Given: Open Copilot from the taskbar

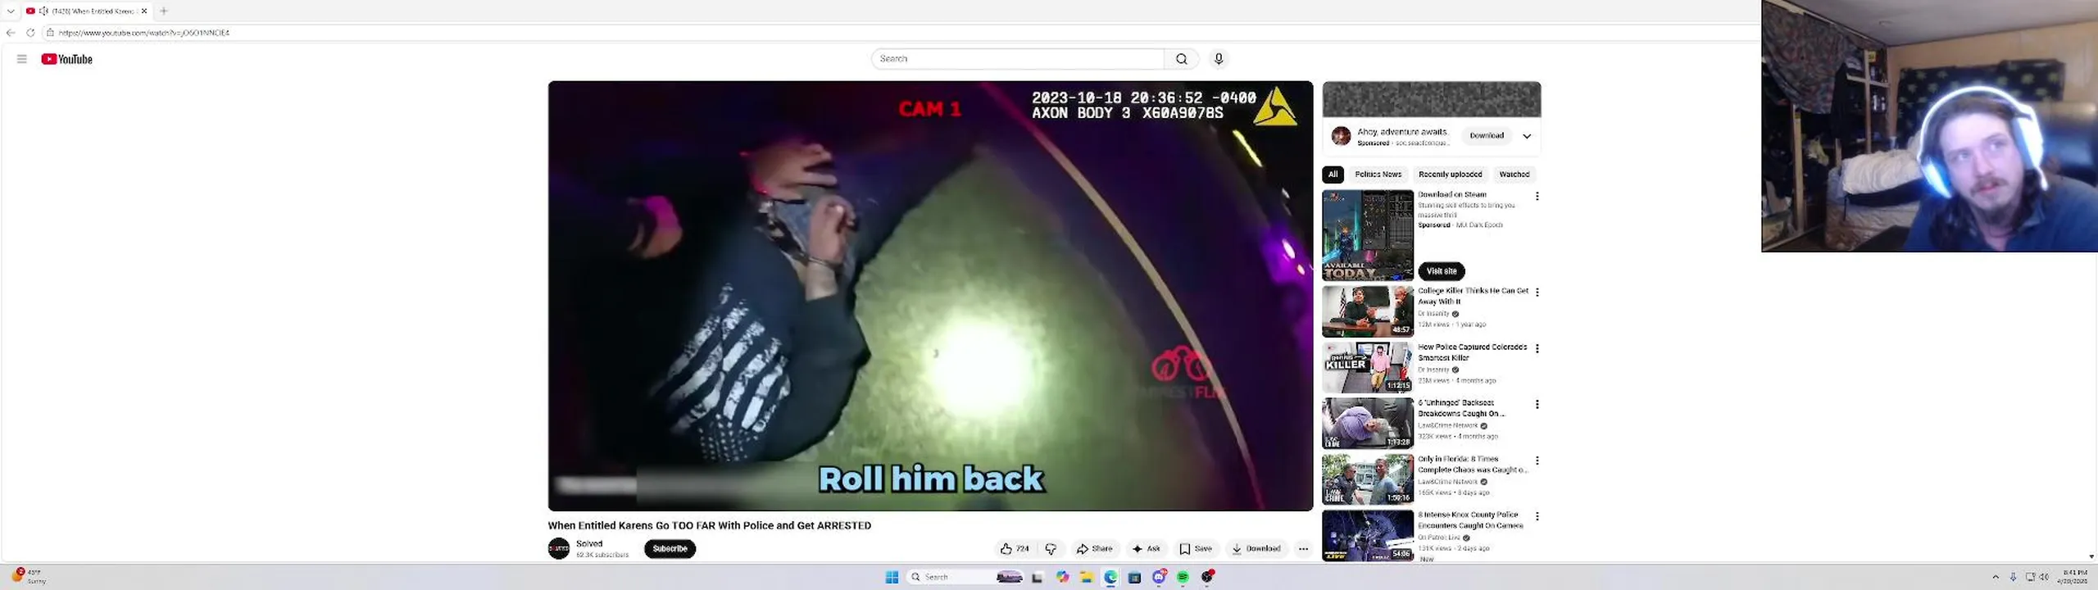Looking at the screenshot, I should click(1062, 578).
